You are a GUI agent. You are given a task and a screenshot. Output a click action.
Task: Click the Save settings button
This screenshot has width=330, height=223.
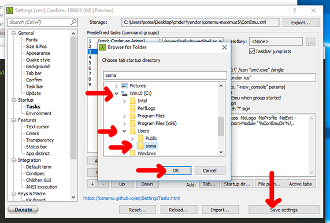[284, 210]
